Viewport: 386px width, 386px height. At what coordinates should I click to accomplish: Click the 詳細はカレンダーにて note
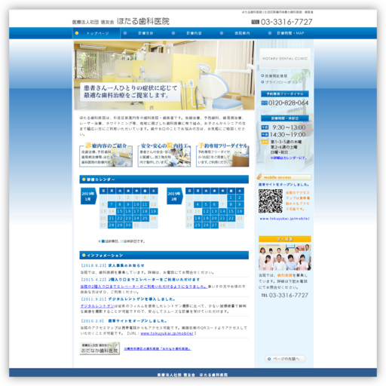tap(289, 158)
